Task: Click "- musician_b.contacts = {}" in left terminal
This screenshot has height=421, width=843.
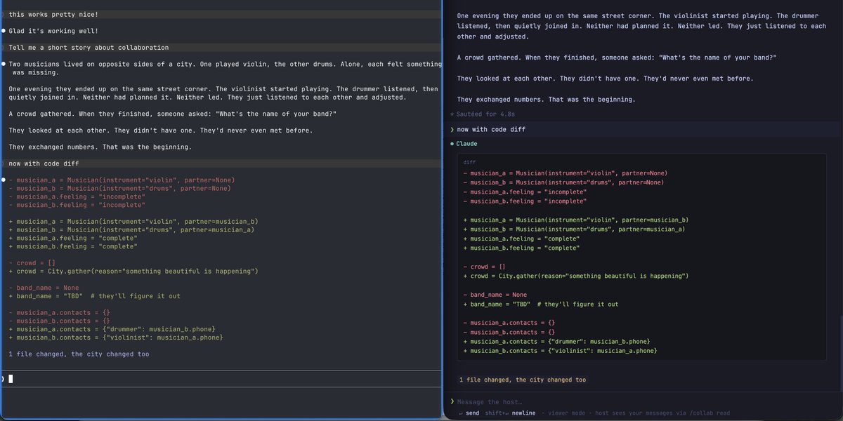Action: [x=60, y=321]
